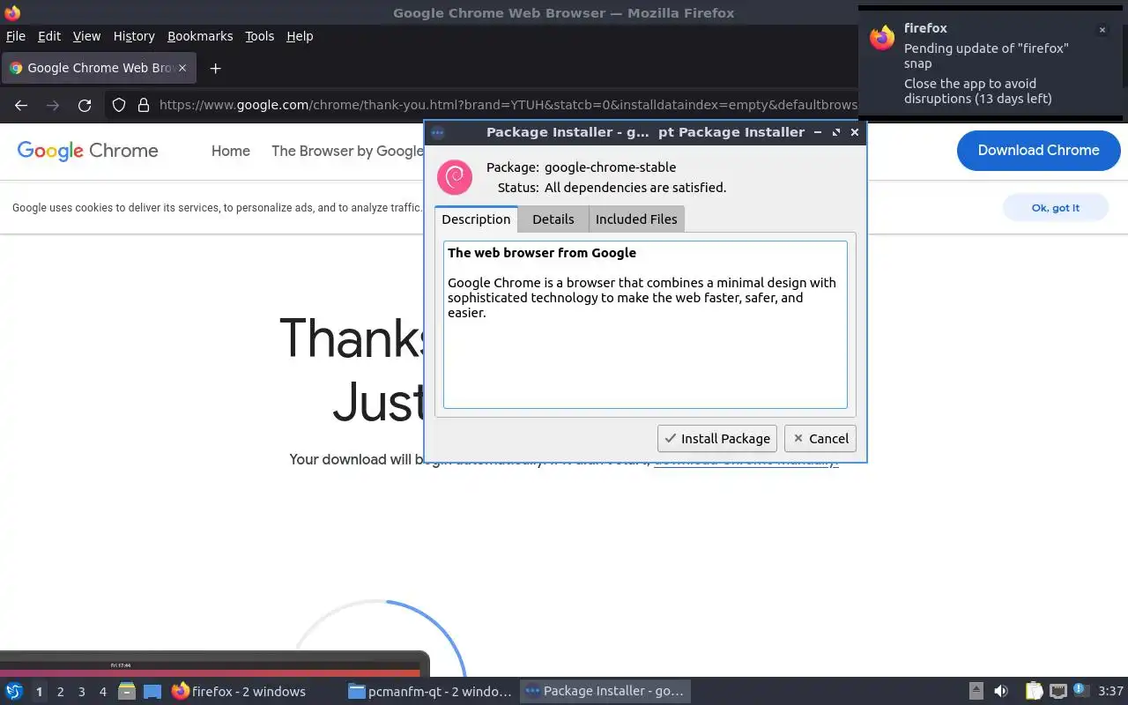Open the Bookmarks menu

tap(200, 36)
